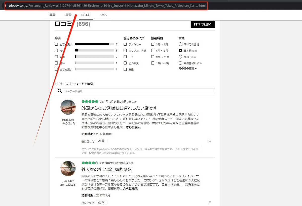Click thumbs-up helpful button on yukioh472 review
Screen dimensions: 302x206
(x=101, y=202)
